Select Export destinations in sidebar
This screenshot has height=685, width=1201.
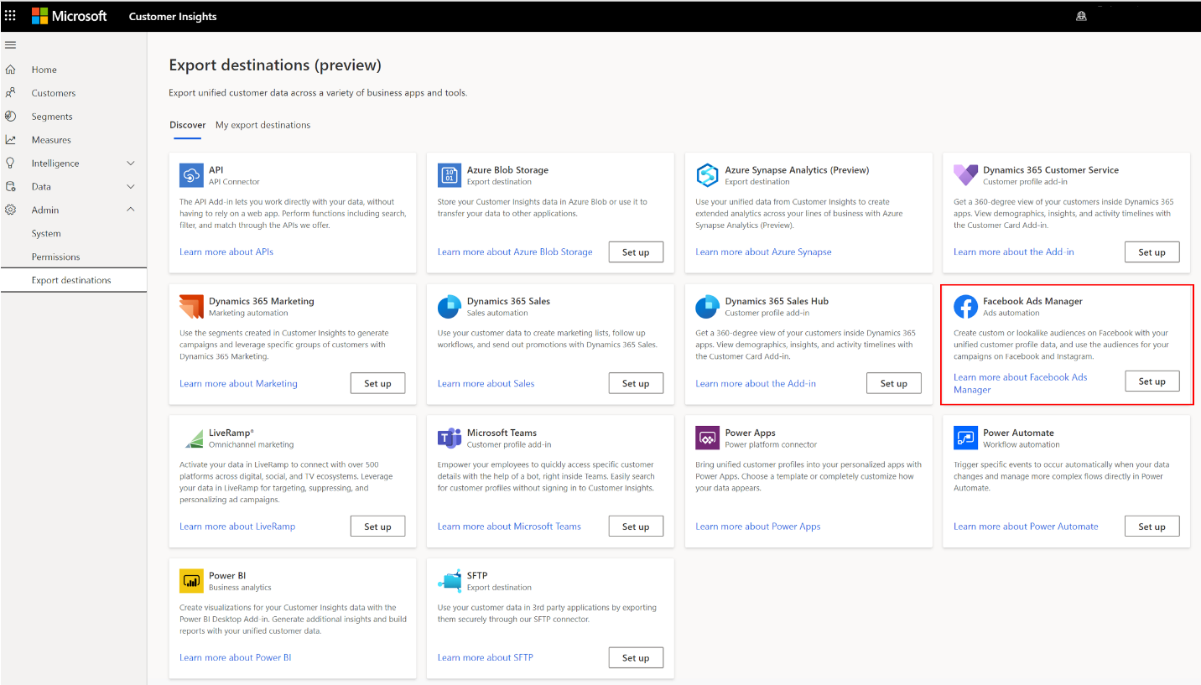click(74, 280)
